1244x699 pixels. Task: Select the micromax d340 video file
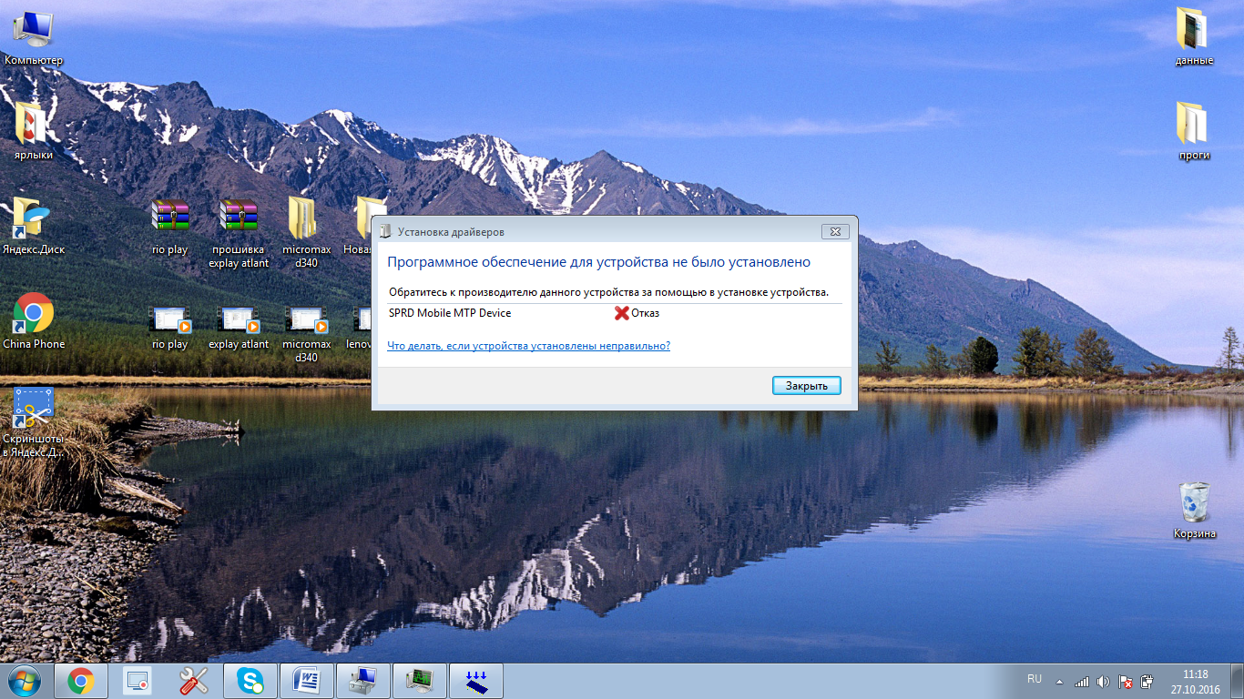click(307, 334)
